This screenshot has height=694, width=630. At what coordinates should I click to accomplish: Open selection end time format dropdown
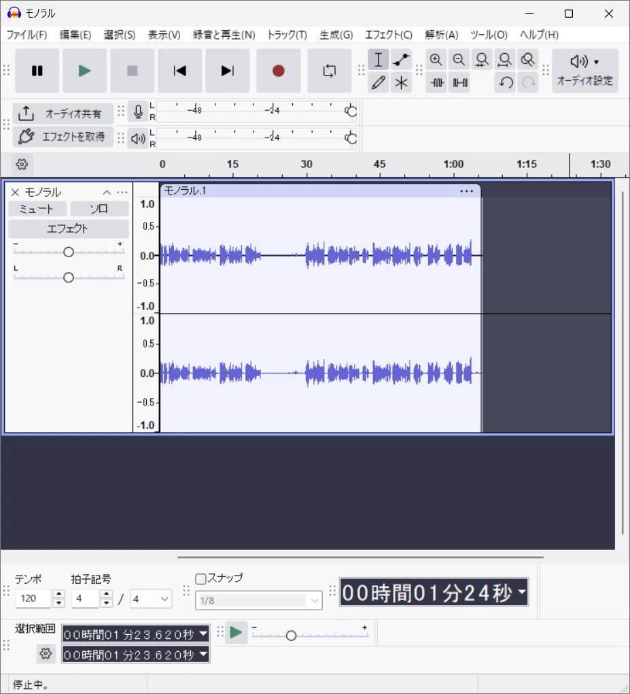click(x=203, y=654)
